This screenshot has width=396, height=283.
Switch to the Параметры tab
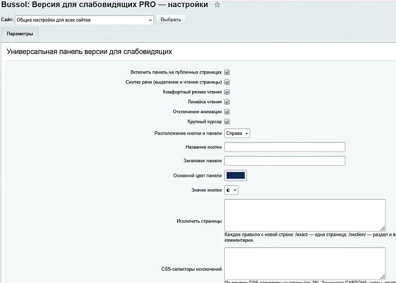click(x=20, y=34)
